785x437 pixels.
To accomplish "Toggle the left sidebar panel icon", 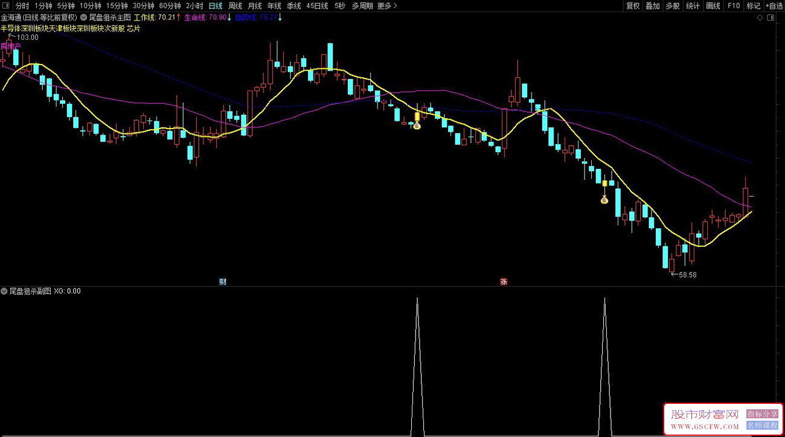I will [x=5, y=6].
